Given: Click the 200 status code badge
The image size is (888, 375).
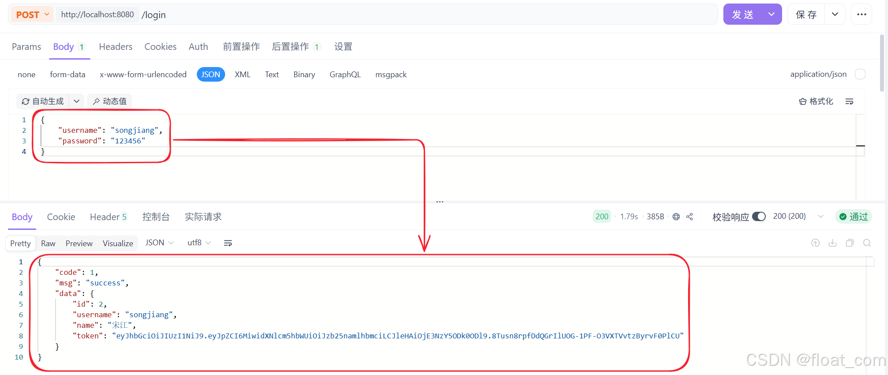Looking at the screenshot, I should 602,217.
